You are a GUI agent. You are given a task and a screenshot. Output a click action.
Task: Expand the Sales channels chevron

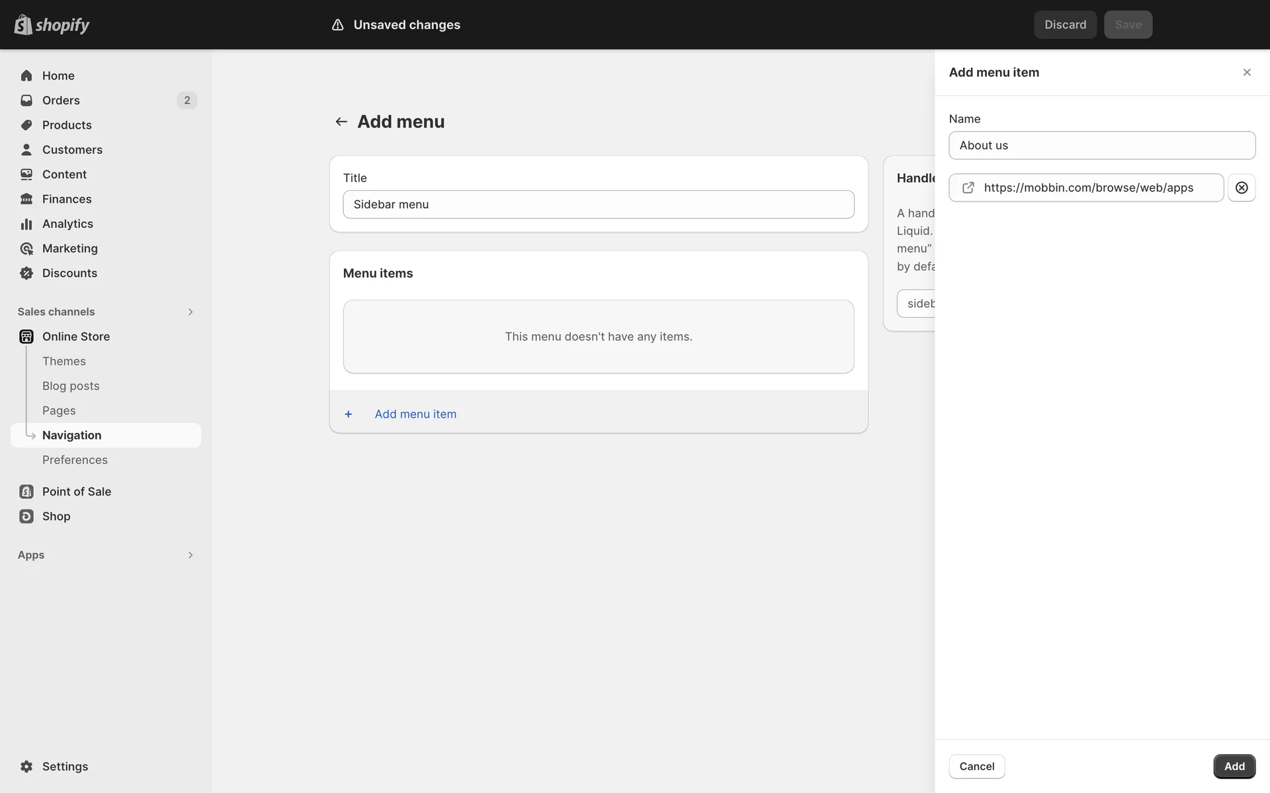click(190, 312)
